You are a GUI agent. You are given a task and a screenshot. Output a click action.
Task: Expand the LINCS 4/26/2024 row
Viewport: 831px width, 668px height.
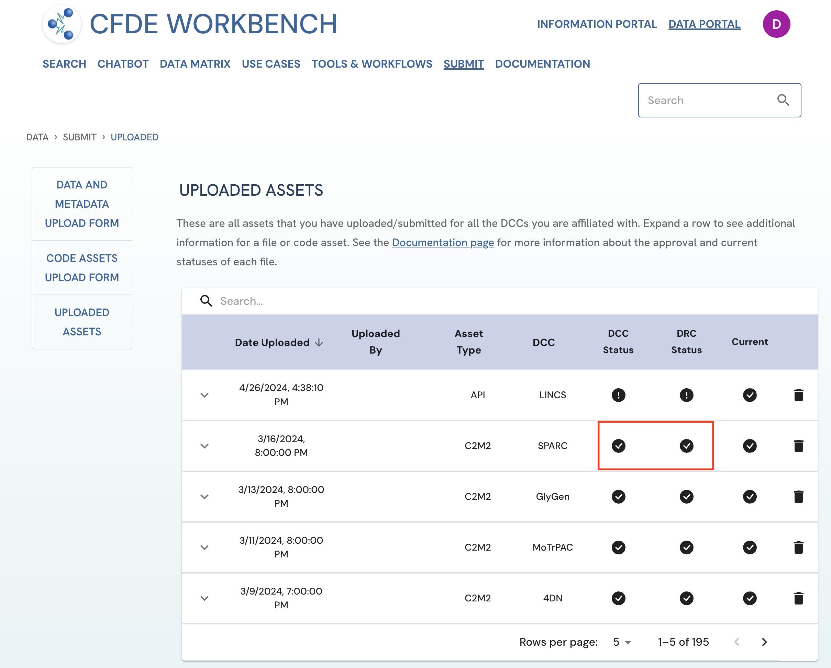tap(204, 395)
